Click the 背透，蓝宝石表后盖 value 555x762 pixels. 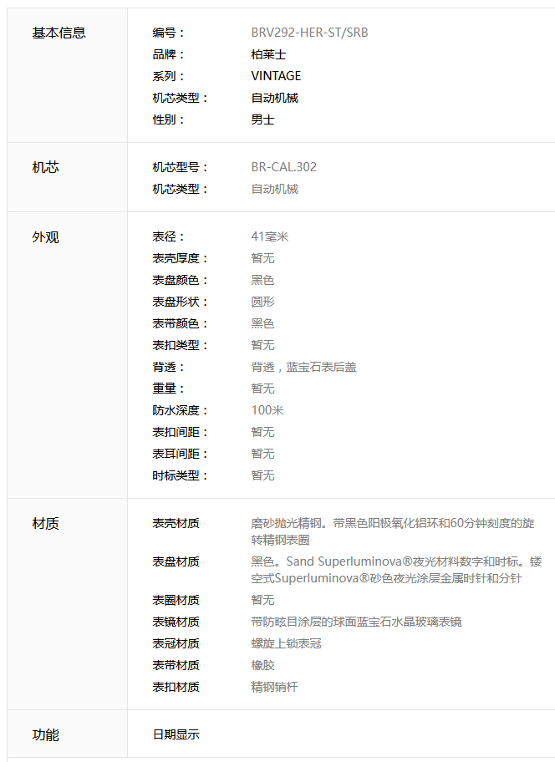pyautogui.click(x=303, y=367)
